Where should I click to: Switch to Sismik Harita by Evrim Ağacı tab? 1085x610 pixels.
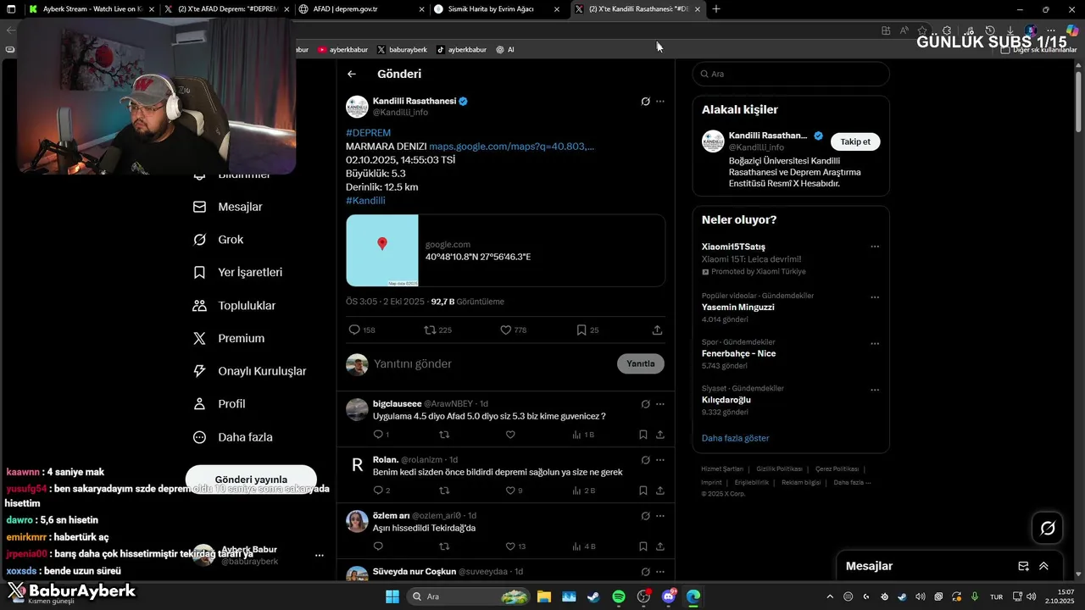coord(496,9)
